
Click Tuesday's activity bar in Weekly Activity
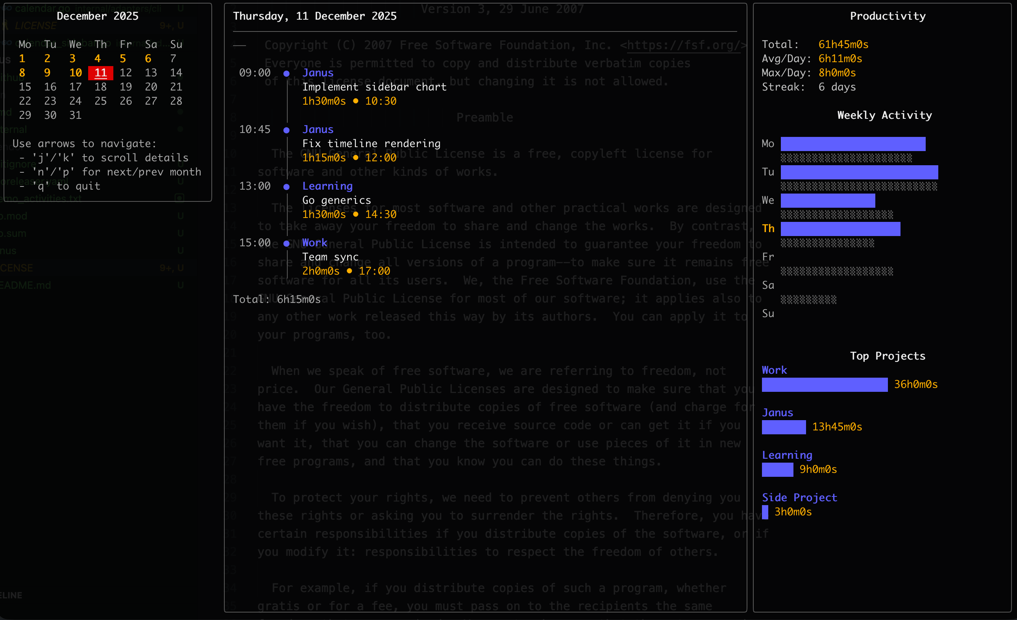coord(860,172)
